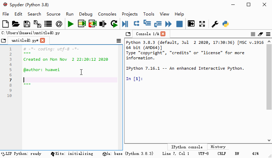The width and height of the screenshot is (272, 158).
Task: Run the current cell icon
Action: point(82,24)
